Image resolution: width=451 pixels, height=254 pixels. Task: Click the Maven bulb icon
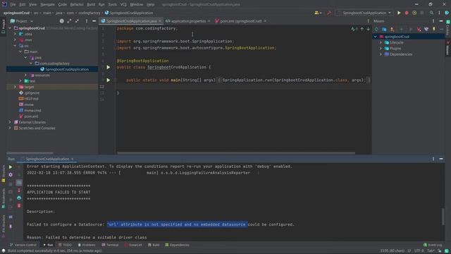click(434, 29)
